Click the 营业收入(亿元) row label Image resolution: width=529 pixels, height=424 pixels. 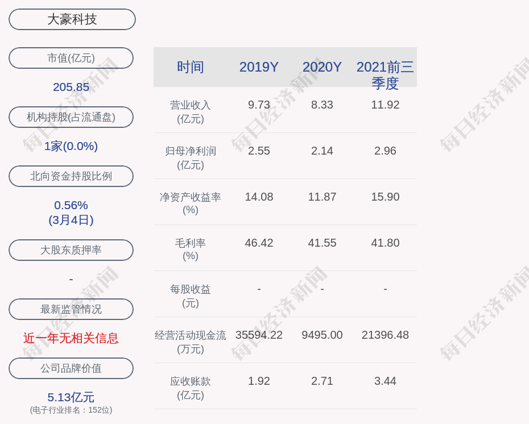[x=190, y=112]
